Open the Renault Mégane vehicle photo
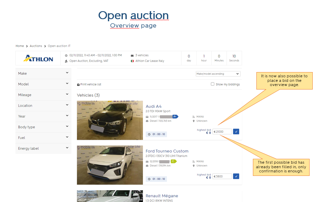Viewport: 319px width, 202px height. [110, 196]
